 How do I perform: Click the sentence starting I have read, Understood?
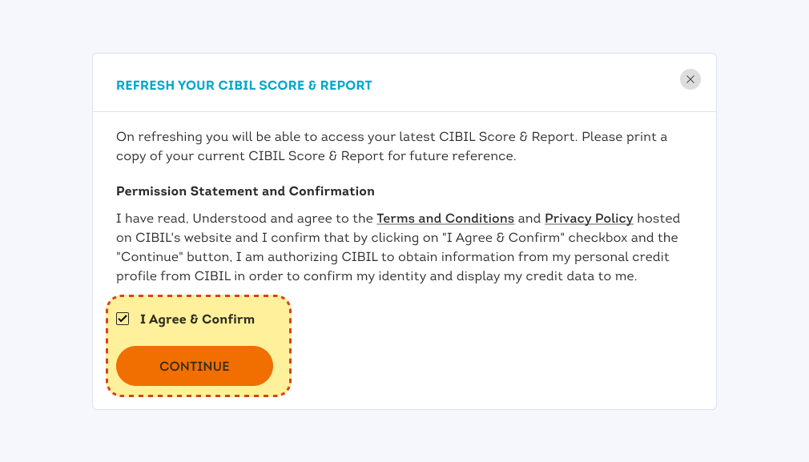(398, 247)
